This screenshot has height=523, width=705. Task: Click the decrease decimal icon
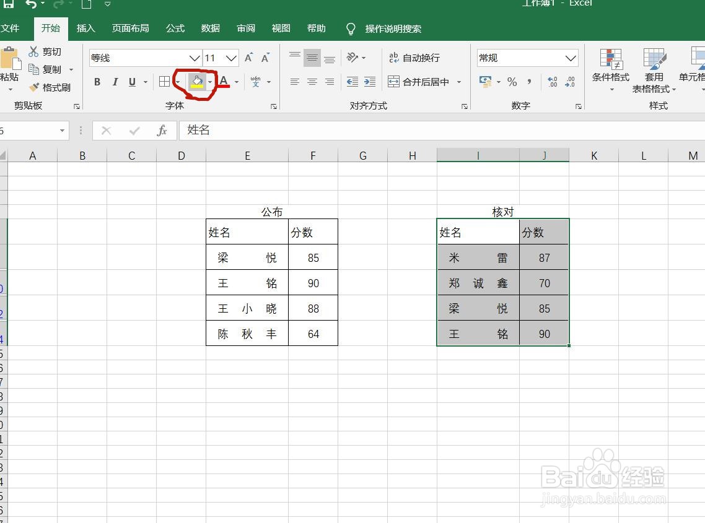tap(570, 81)
